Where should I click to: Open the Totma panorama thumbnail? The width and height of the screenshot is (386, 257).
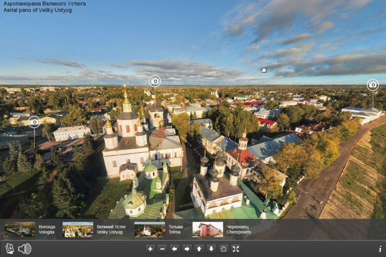[150, 229]
